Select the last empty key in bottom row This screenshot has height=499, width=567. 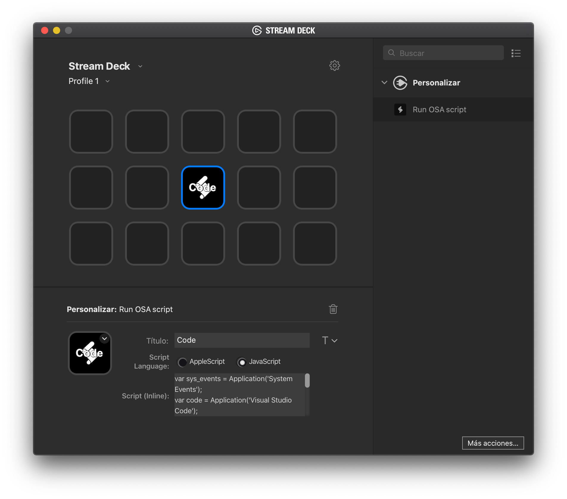(315, 244)
